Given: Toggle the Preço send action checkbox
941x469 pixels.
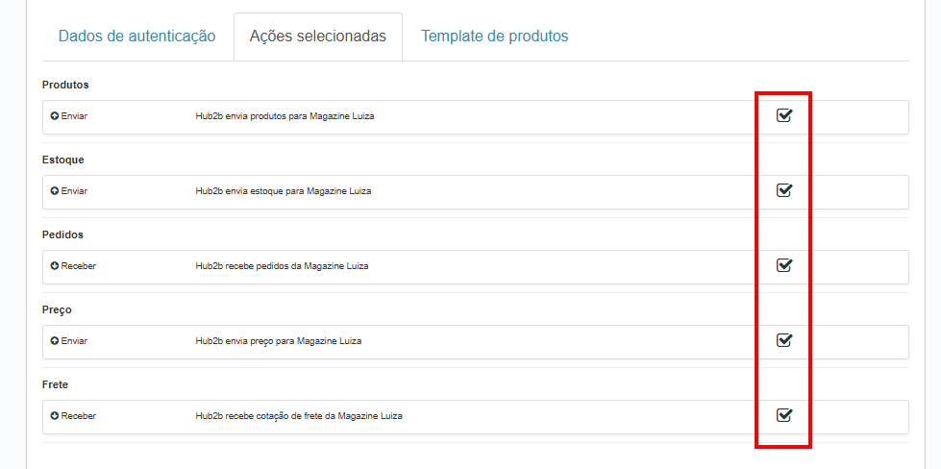Looking at the screenshot, I should [783, 340].
